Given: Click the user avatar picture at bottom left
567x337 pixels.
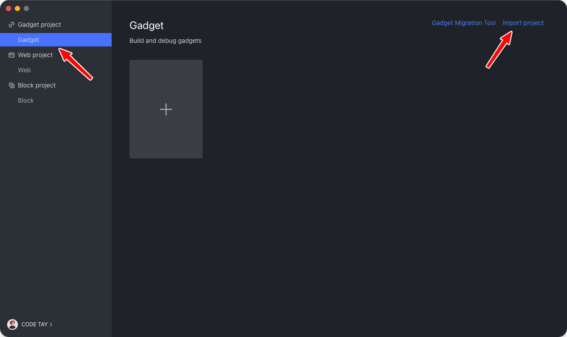Looking at the screenshot, I should click(13, 325).
